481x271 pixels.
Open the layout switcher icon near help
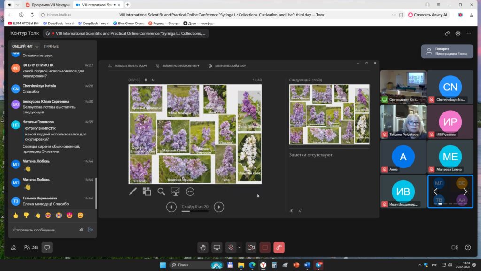pos(455,247)
